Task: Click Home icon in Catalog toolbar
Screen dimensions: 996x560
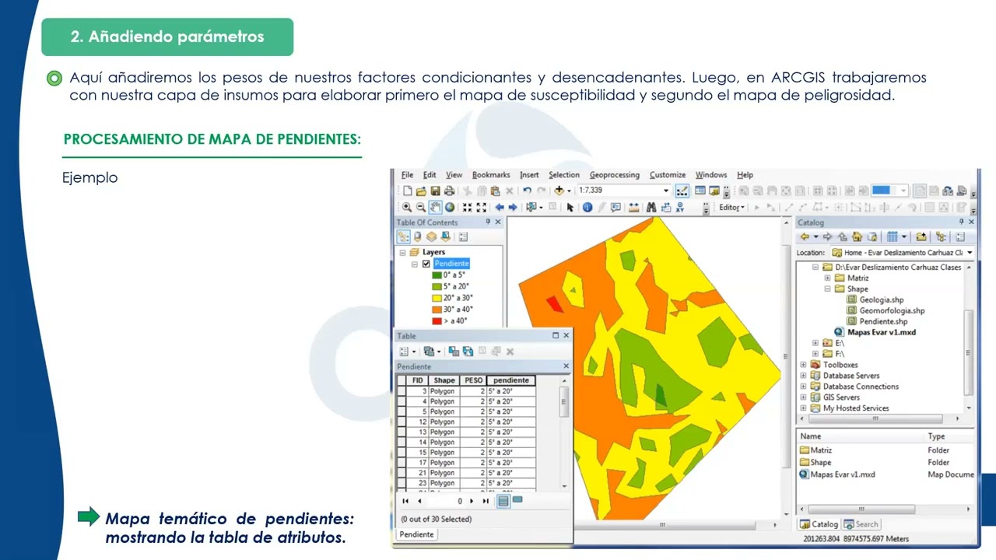Action: (x=857, y=237)
